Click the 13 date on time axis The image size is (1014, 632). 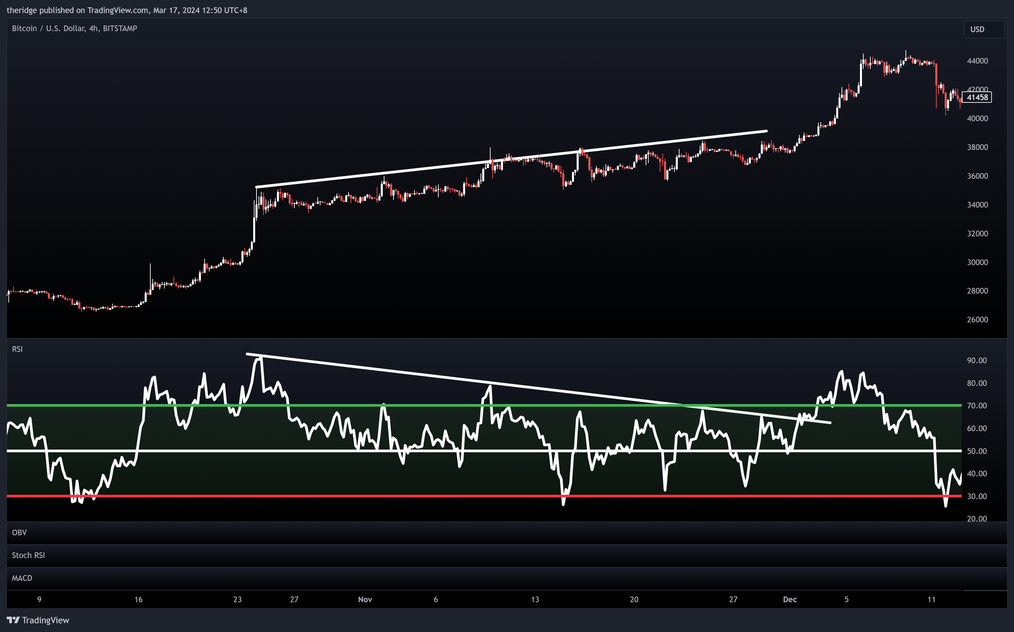(535, 600)
